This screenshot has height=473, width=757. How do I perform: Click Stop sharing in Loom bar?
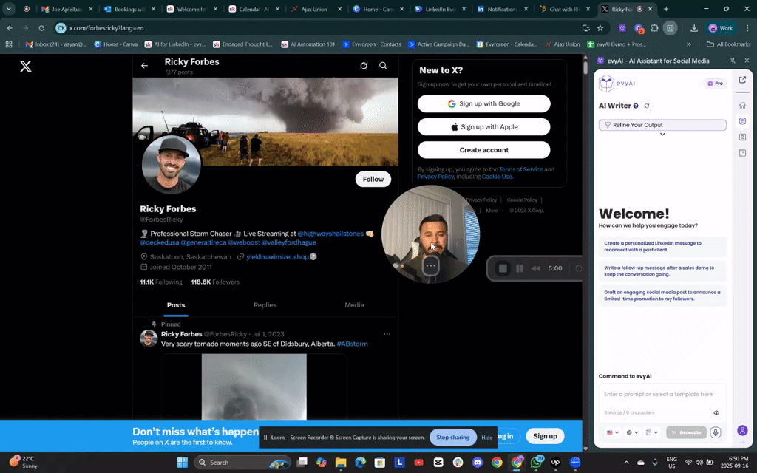[x=453, y=438]
